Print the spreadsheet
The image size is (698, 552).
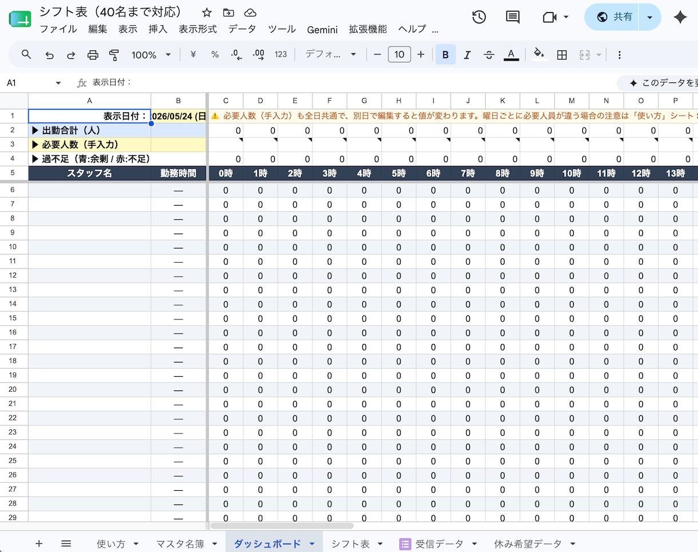click(93, 55)
